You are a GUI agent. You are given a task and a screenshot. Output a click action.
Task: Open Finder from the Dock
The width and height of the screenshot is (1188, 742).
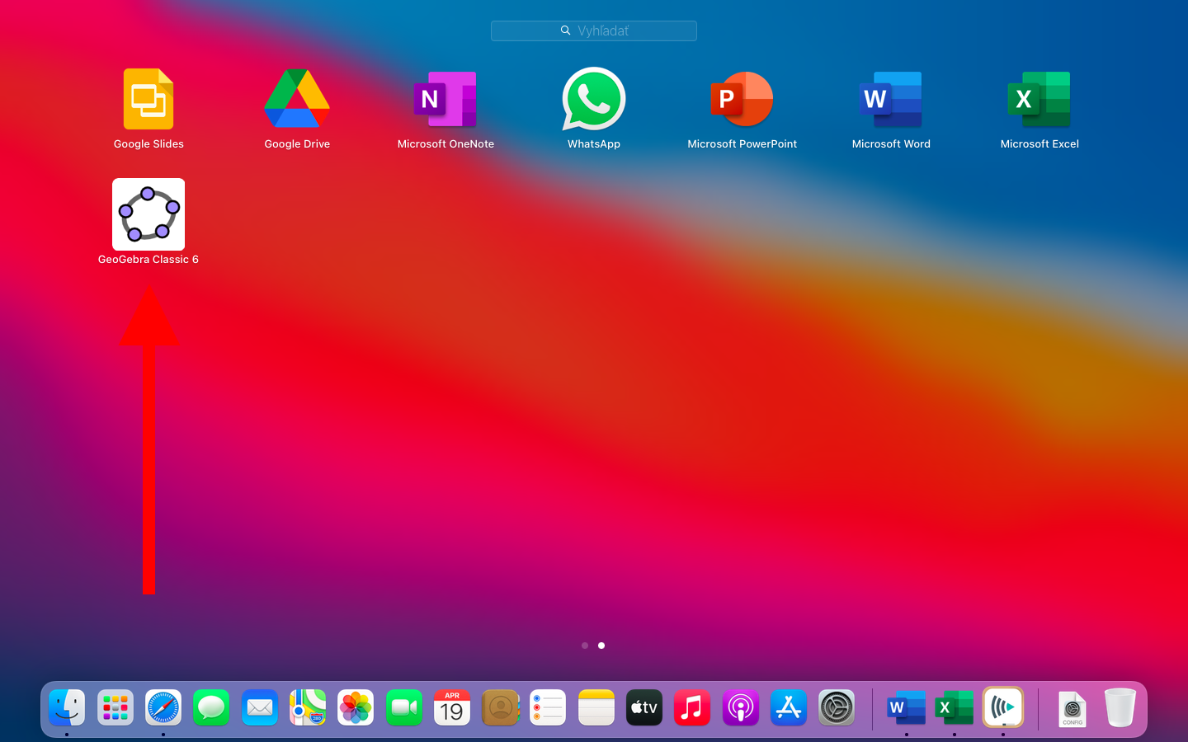(x=67, y=708)
